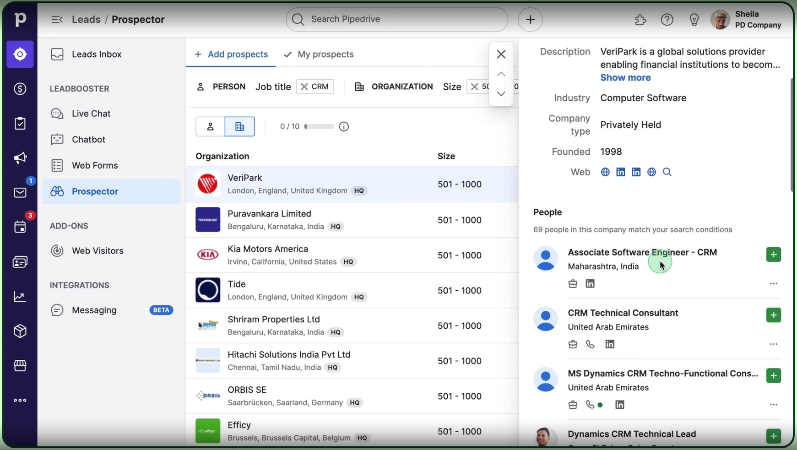Select the ORBIS SE row
Image resolution: width=797 pixels, height=450 pixels.
(x=352, y=396)
